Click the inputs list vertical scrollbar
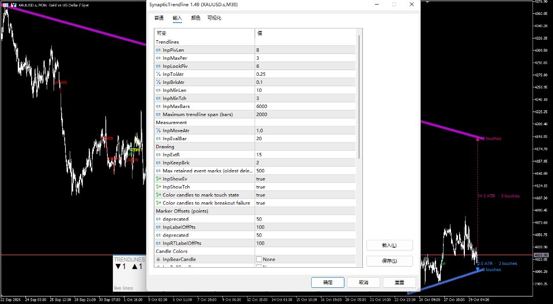This screenshot has width=553, height=304. click(359, 97)
